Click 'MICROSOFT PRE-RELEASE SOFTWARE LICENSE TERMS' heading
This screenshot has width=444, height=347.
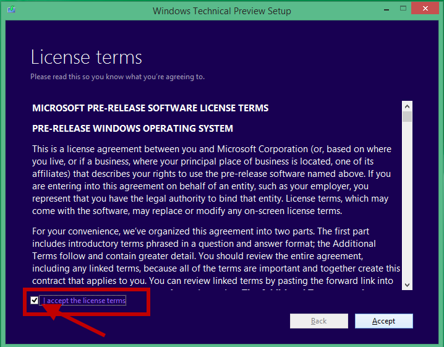pos(150,108)
